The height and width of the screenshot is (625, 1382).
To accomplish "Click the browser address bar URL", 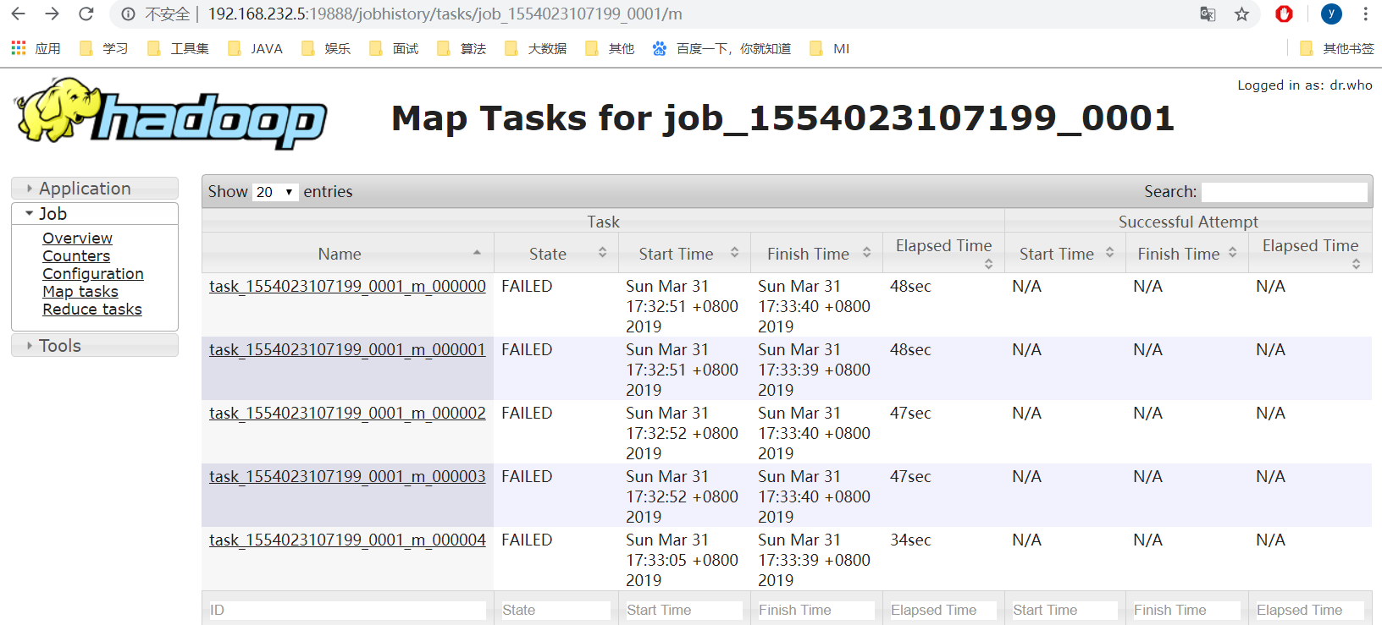I will (445, 14).
